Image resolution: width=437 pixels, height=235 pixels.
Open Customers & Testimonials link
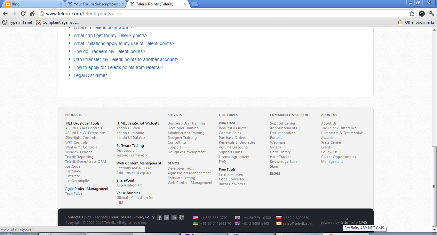pyautogui.click(x=342, y=133)
